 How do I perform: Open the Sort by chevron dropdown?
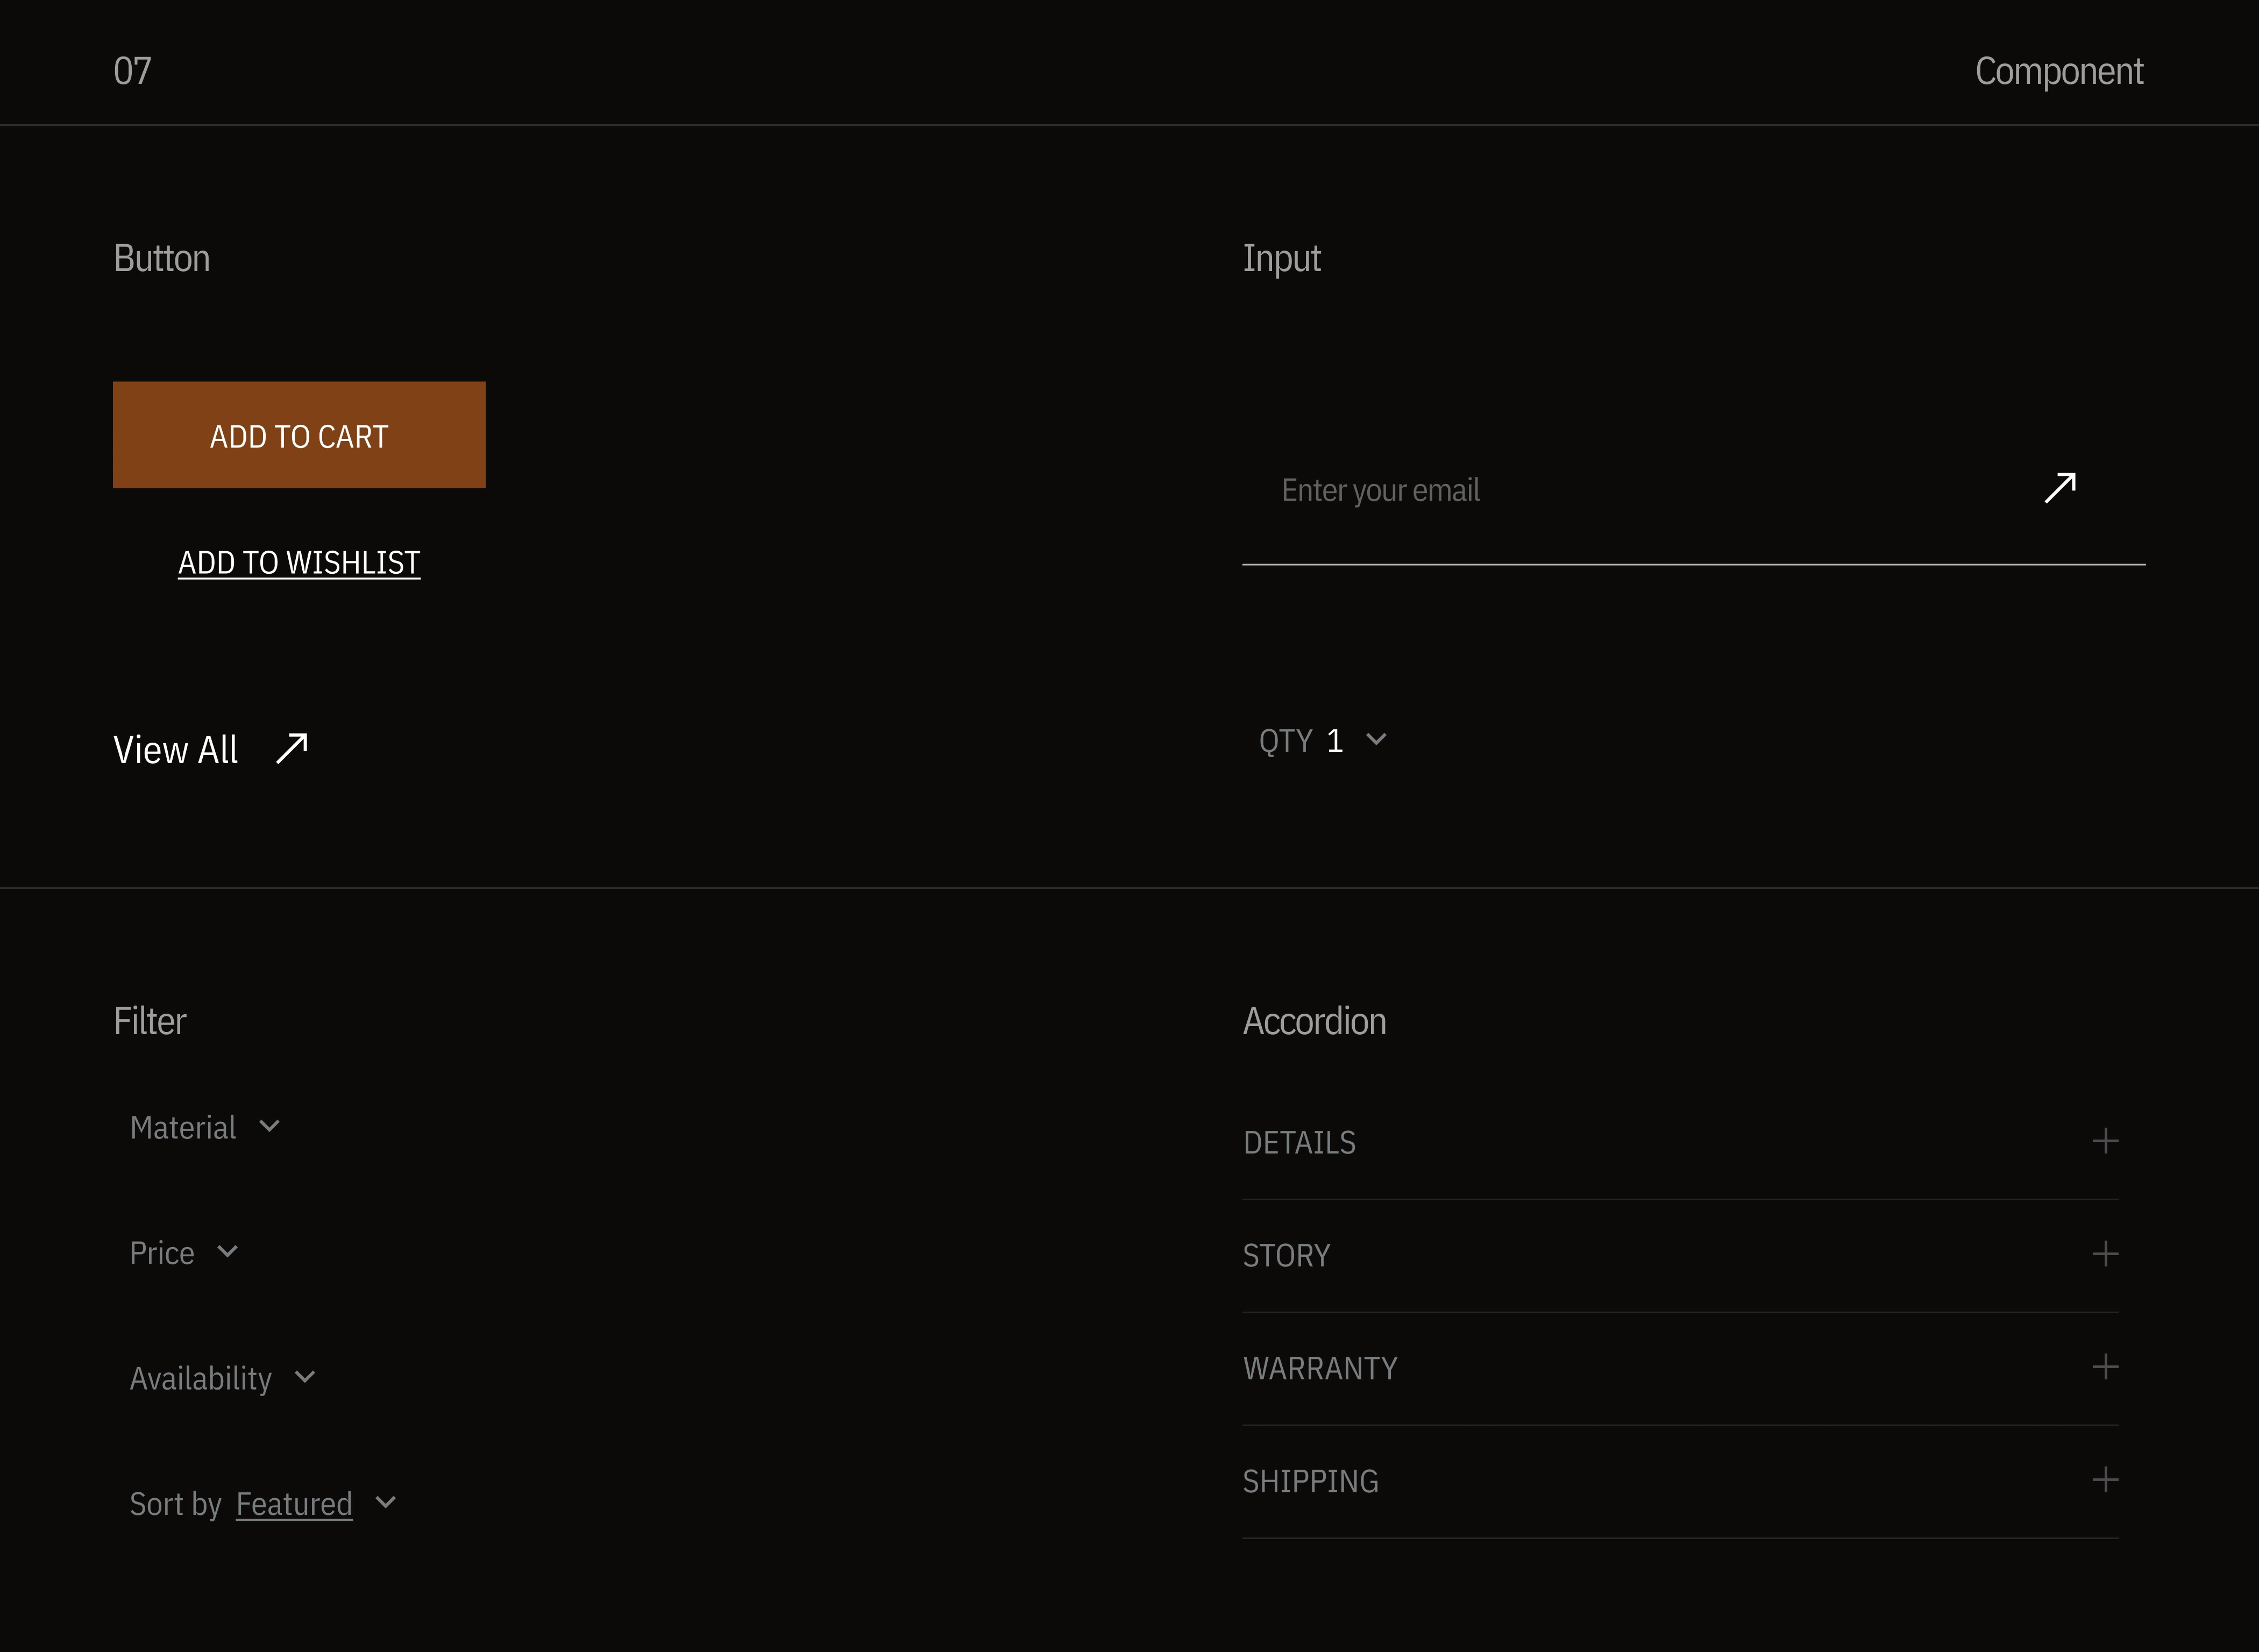coord(385,1503)
